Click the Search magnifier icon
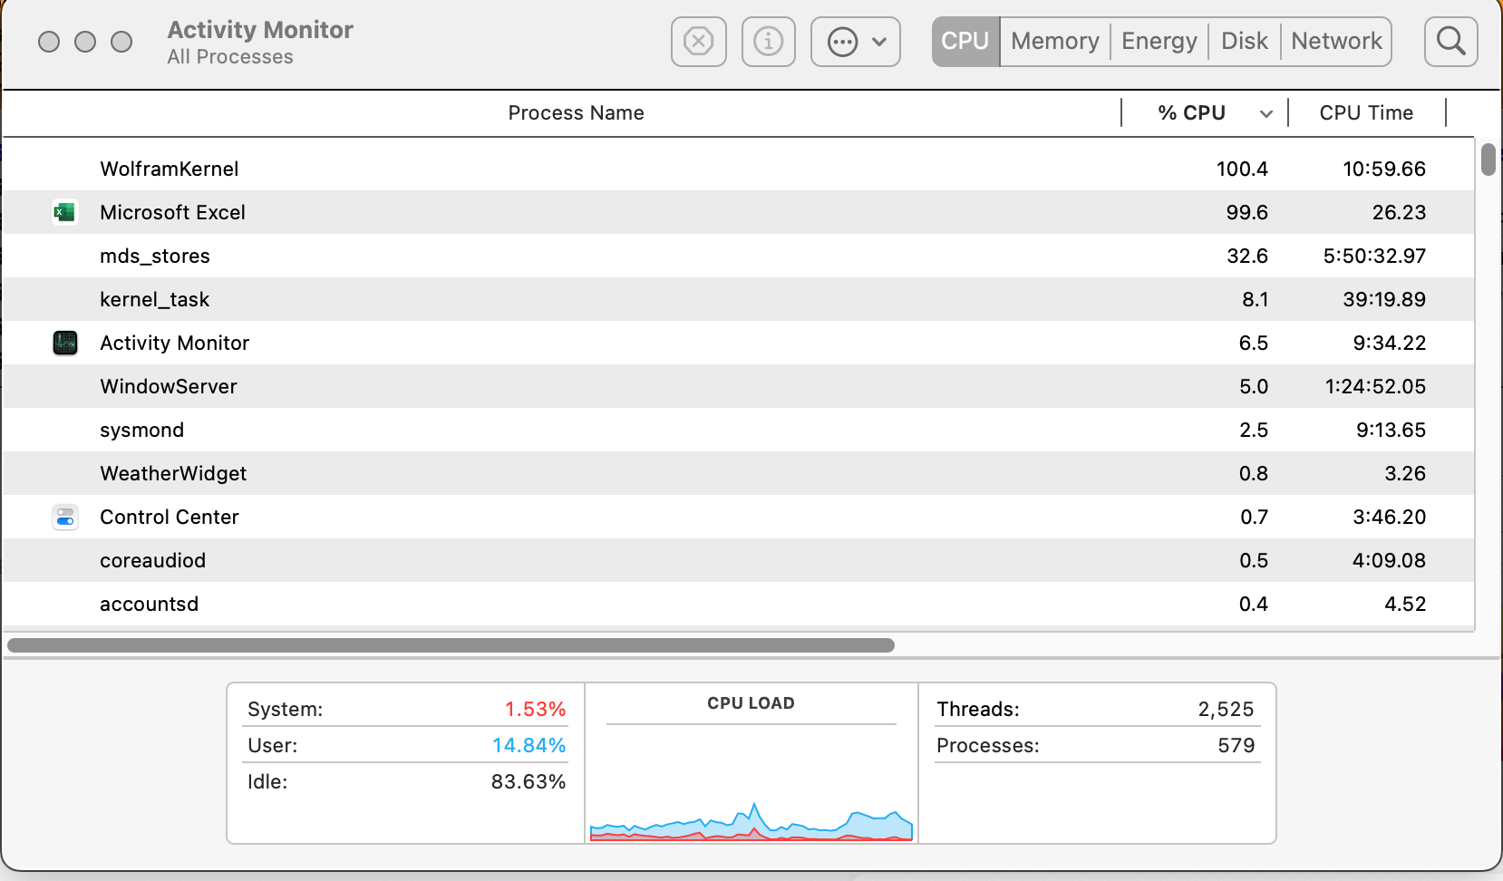 click(1450, 42)
